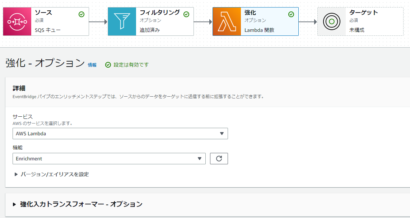Click the Lambda enrichment icon
The height and width of the screenshot is (218, 410).
[x=227, y=21]
